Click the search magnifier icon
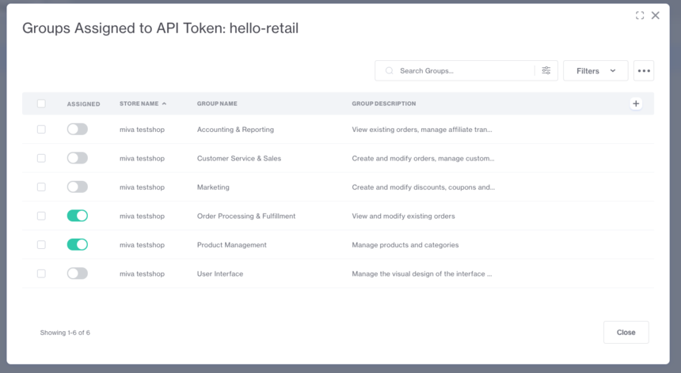The image size is (681, 373). click(x=389, y=70)
